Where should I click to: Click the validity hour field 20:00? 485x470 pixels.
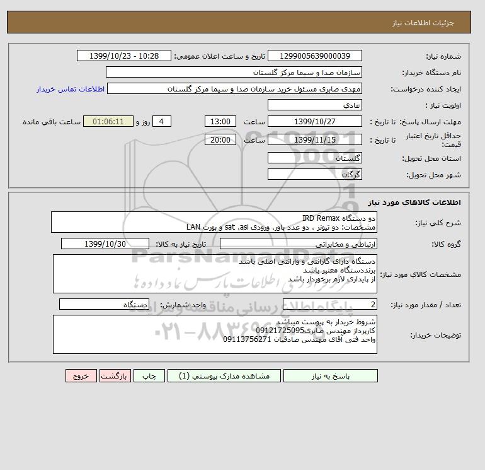(220, 139)
